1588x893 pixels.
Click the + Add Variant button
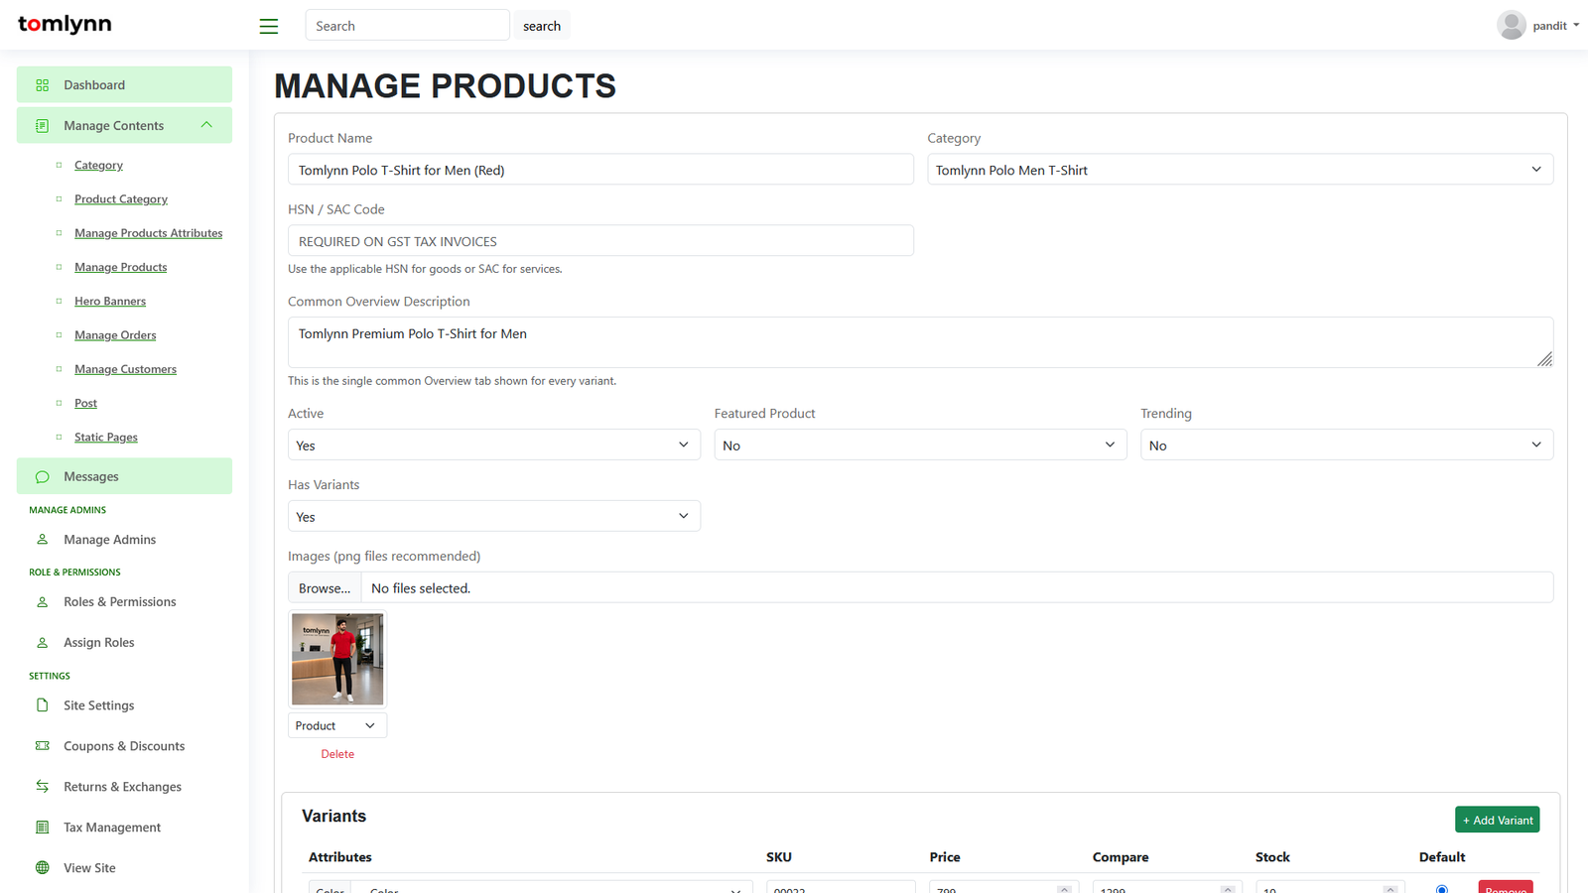tap(1498, 821)
